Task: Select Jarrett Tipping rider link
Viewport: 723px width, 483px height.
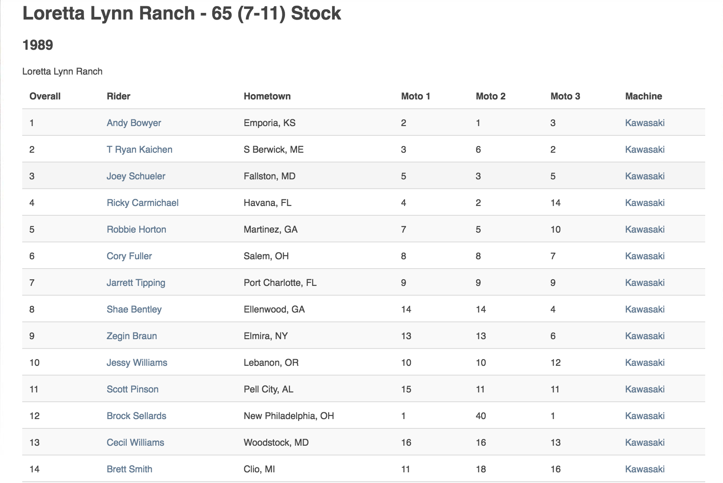Action: point(136,283)
